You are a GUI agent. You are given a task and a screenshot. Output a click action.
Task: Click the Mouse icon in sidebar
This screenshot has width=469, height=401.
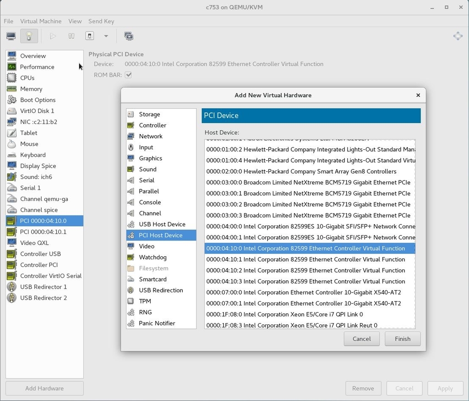(11, 144)
